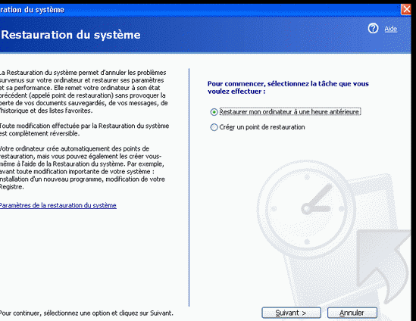This screenshot has height=321, width=416.
Task: Open Paramètres de la restauration du système link
Action: click(58, 205)
